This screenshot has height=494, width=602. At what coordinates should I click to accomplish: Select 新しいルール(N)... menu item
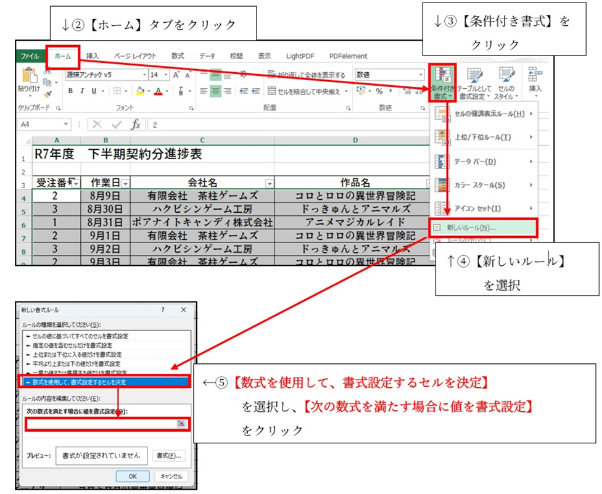coord(471,228)
